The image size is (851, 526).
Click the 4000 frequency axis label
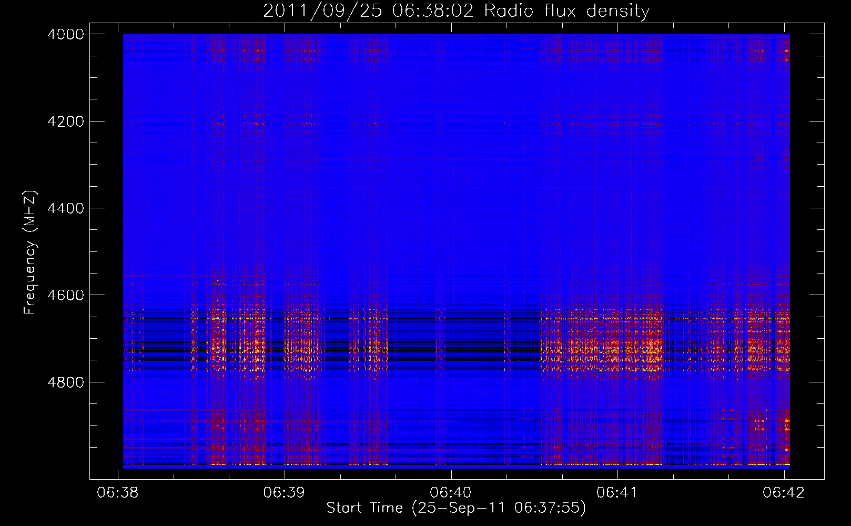click(66, 34)
